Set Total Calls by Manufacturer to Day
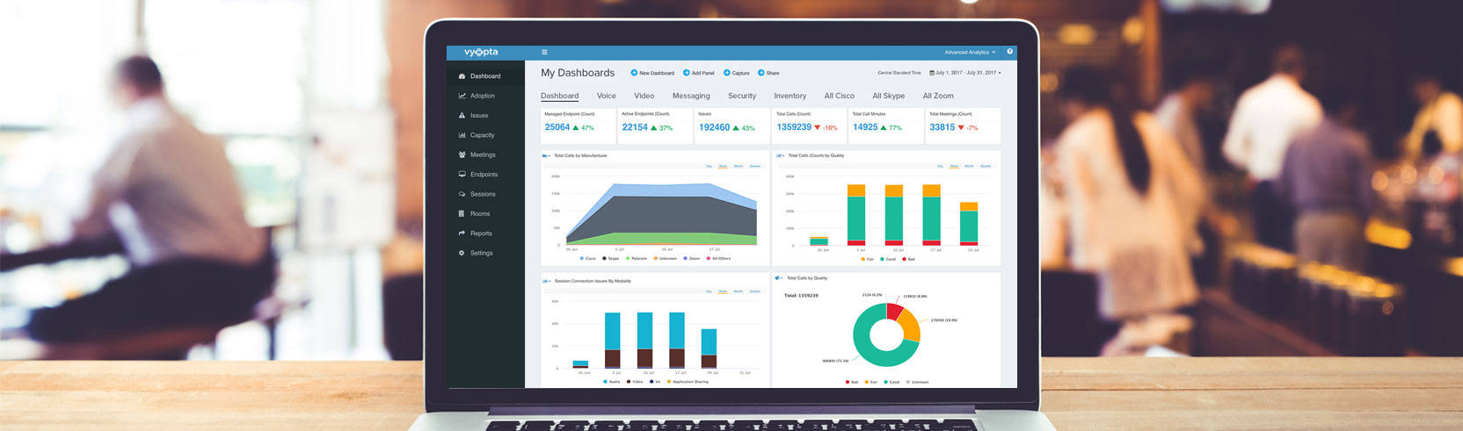Screen dimensions: 1463x431 (x=709, y=166)
